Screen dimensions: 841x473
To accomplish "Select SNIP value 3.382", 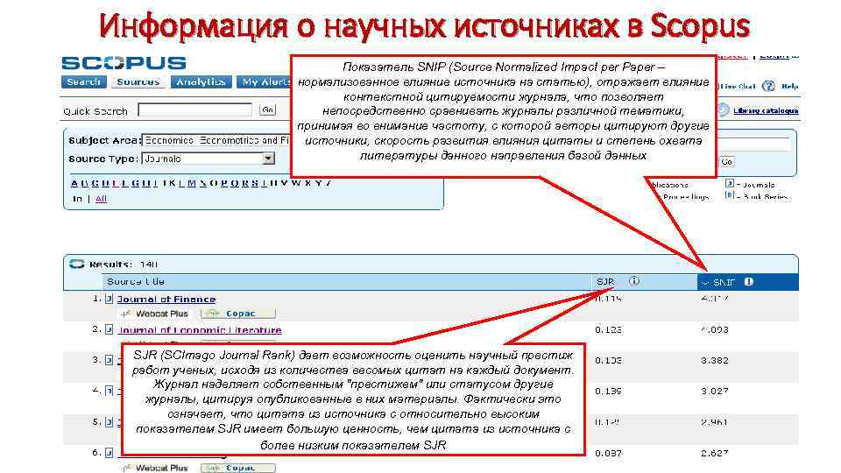I will click(715, 360).
